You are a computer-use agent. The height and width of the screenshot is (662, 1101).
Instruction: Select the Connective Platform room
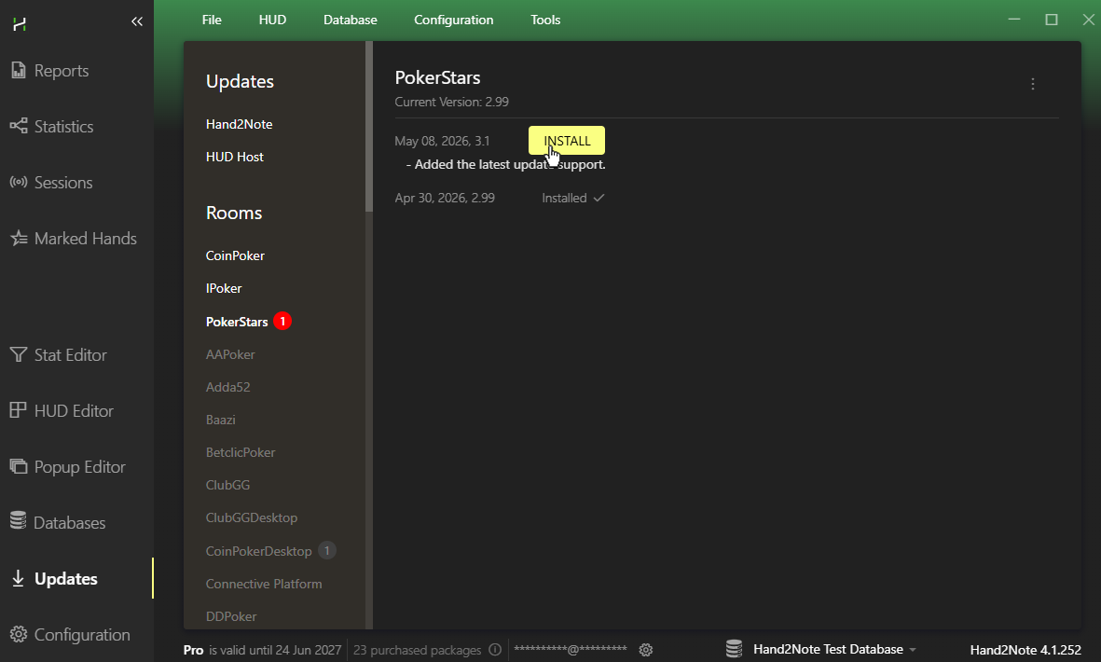click(x=263, y=584)
